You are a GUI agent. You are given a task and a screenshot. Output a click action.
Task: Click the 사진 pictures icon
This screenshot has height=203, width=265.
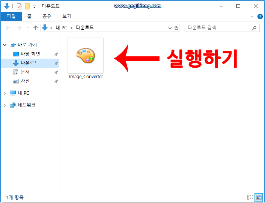pyautogui.click(x=16, y=81)
